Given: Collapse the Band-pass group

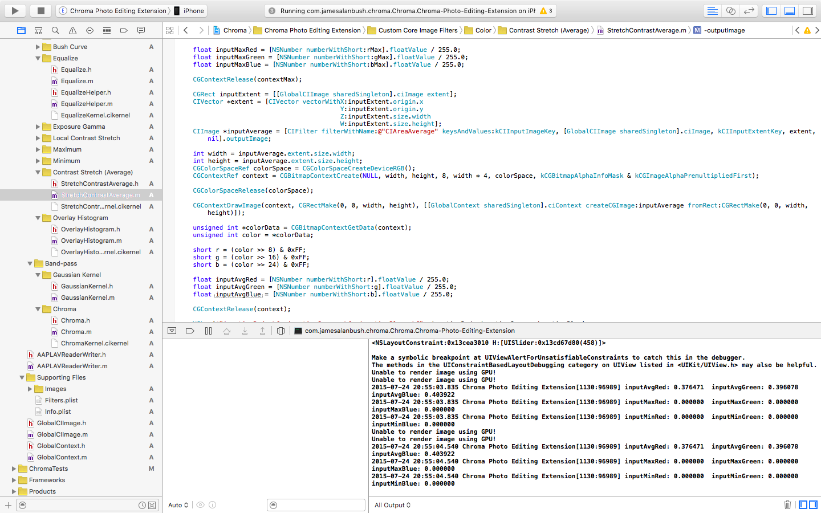Looking at the screenshot, I should coord(30,263).
